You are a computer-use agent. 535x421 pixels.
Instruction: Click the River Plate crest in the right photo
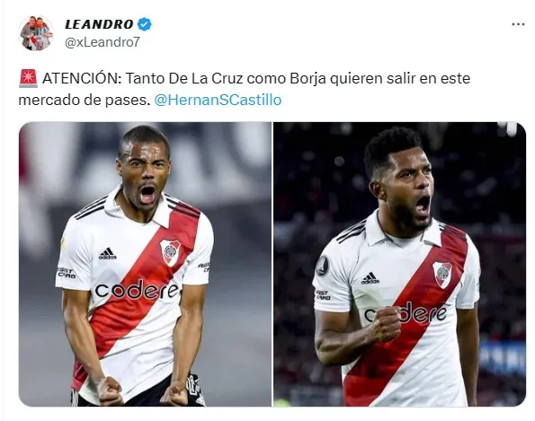pyautogui.click(x=442, y=275)
